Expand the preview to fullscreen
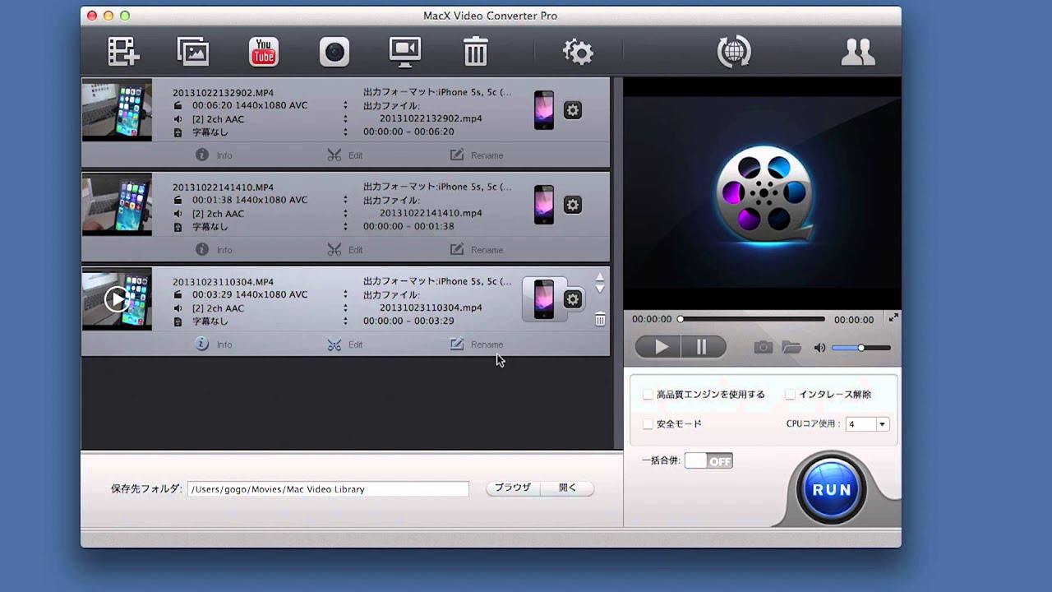The height and width of the screenshot is (592, 1052). [893, 317]
